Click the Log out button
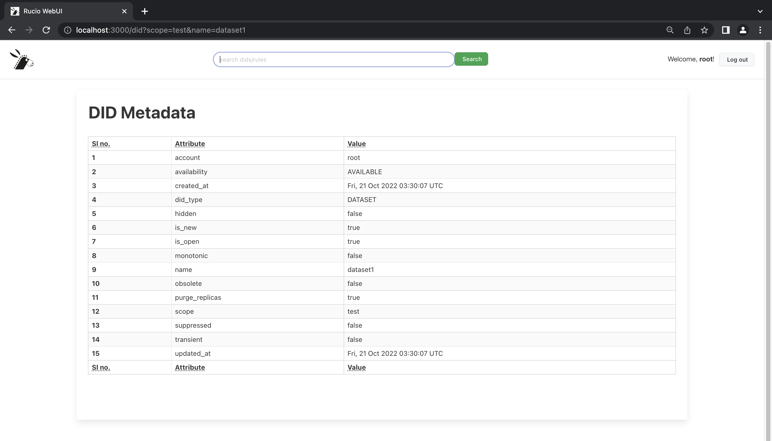Image resolution: width=772 pixels, height=441 pixels. click(737, 59)
